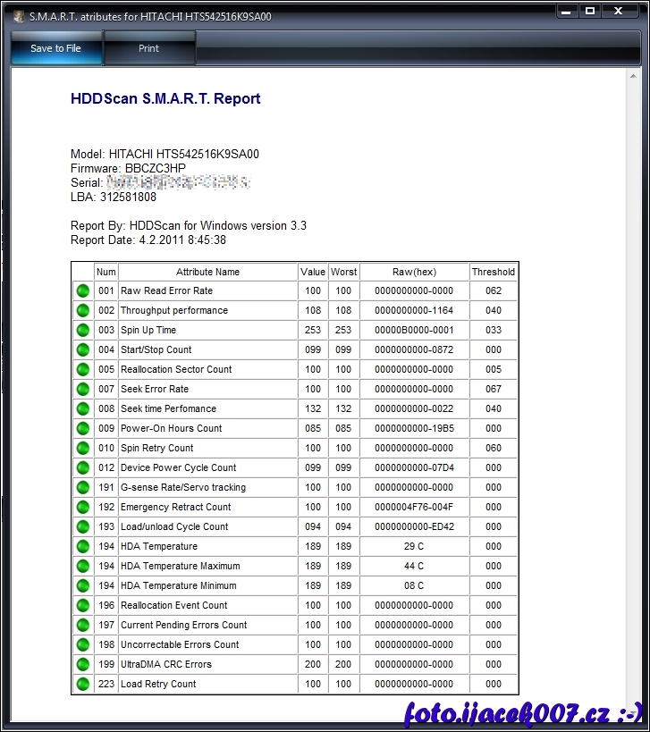Select the HDA Temperature Maximum row name

click(180, 566)
